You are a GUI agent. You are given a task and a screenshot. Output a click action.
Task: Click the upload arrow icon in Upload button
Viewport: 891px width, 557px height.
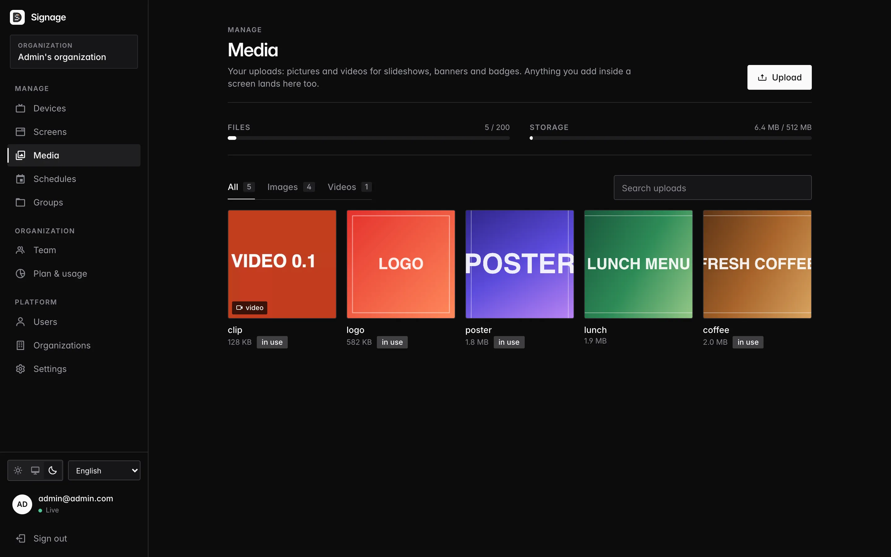point(762,77)
